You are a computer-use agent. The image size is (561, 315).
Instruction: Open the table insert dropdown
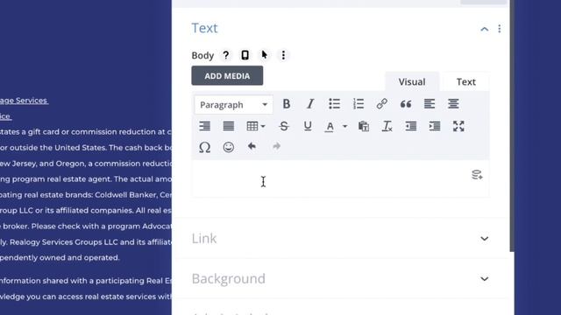pyautogui.click(x=255, y=126)
